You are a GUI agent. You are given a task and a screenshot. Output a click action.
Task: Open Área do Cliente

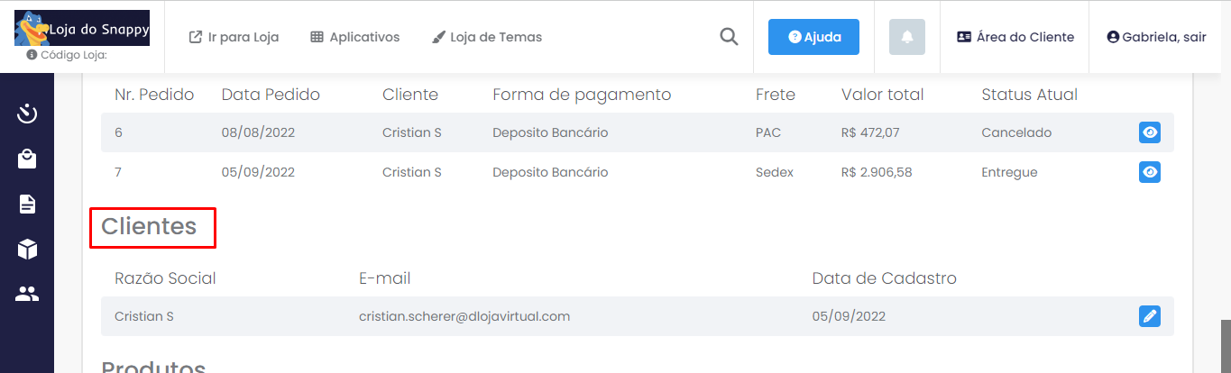[1015, 37]
